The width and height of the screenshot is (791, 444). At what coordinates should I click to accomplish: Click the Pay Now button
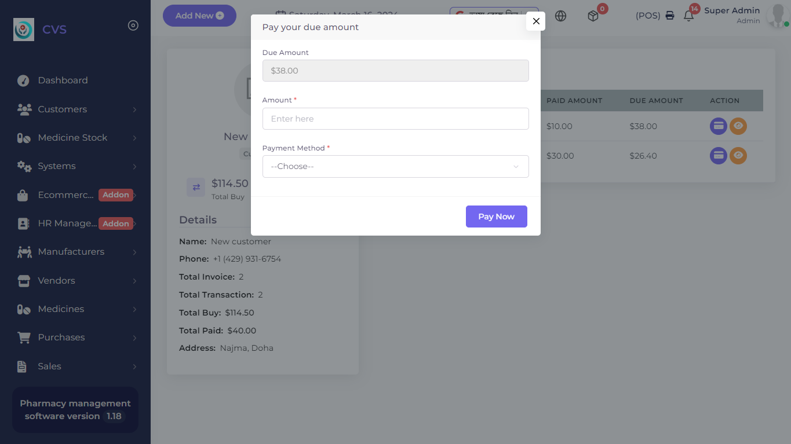pyautogui.click(x=496, y=217)
